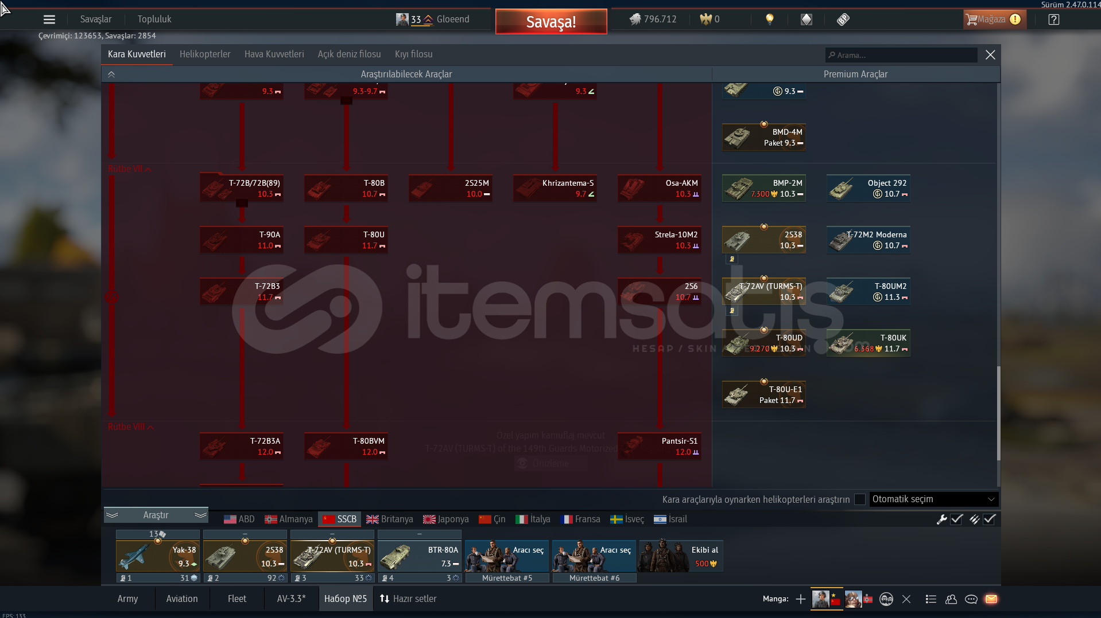The image size is (1101, 618).
Task: Select SSCB nation flag
Action: (x=340, y=519)
